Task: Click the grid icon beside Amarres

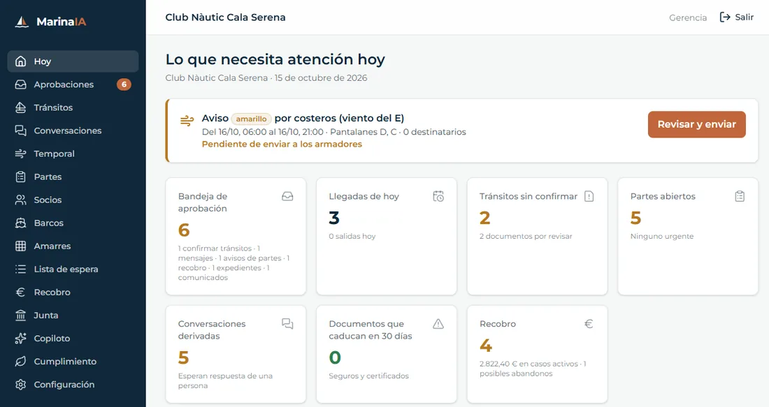Action: [x=20, y=245]
